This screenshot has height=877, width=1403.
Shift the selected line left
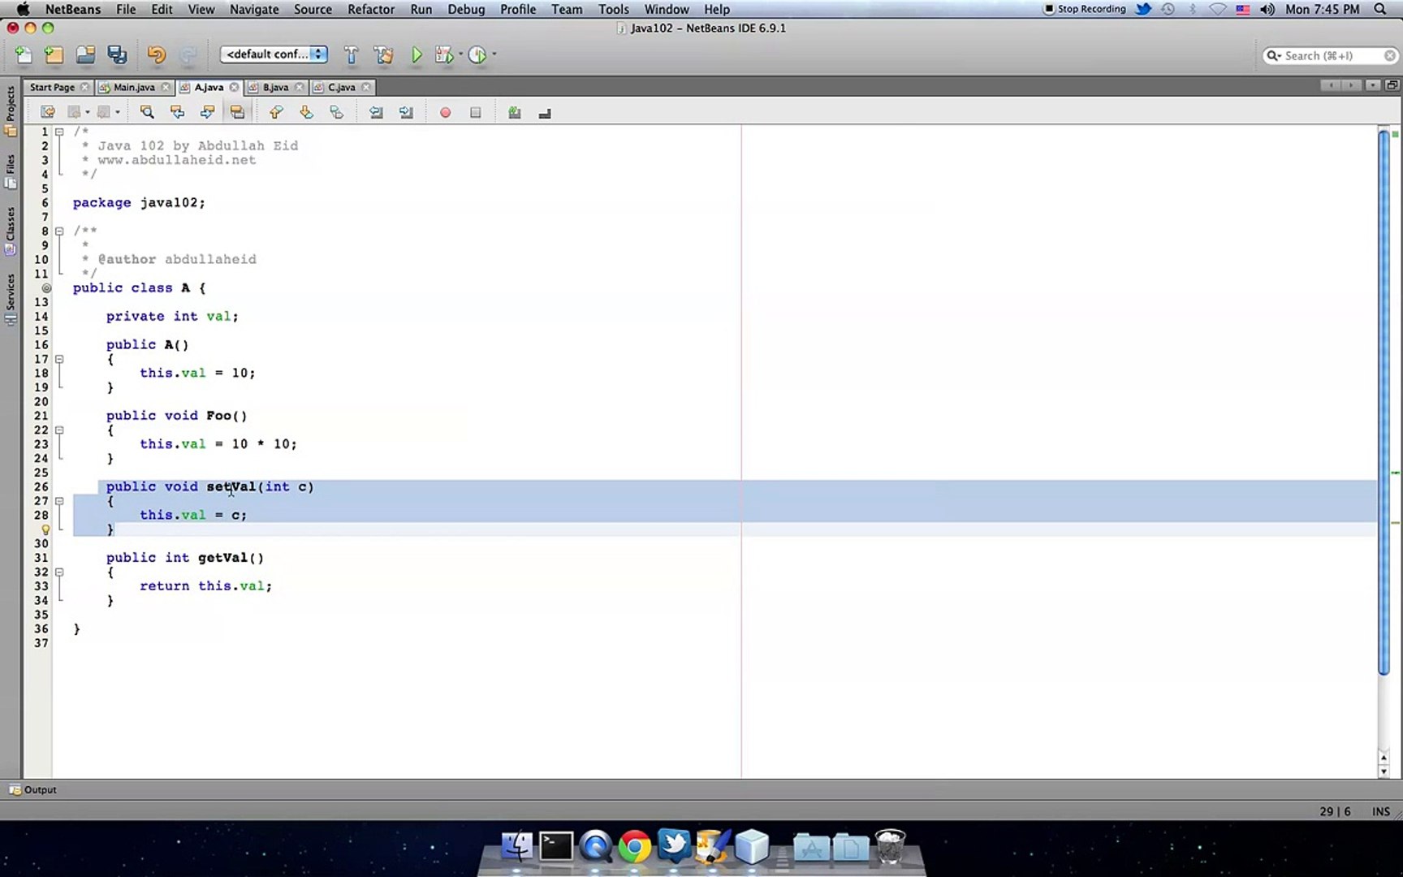click(376, 113)
